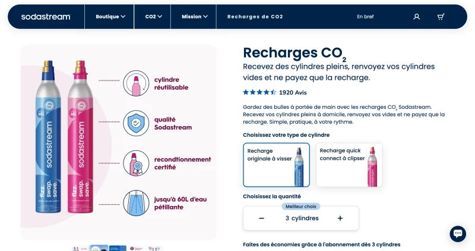Open Recharges de CO2 nav item
The height and width of the screenshot is (251, 475).
tap(255, 17)
